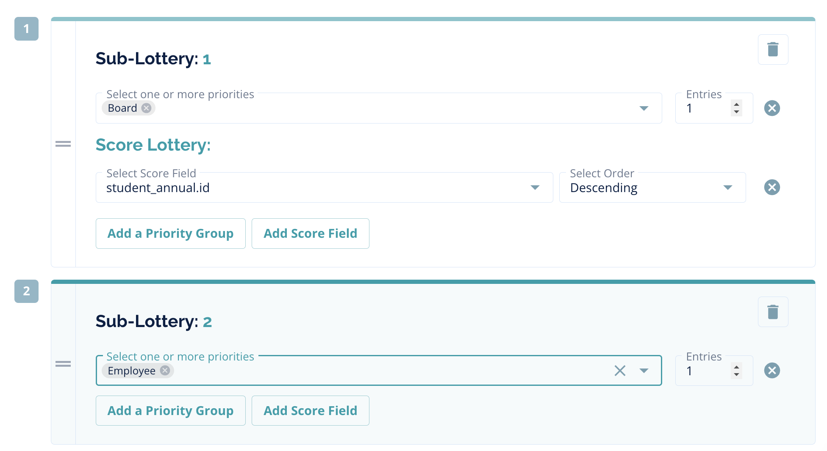
Task: Remove Employee priority group row
Action: pyautogui.click(x=772, y=371)
